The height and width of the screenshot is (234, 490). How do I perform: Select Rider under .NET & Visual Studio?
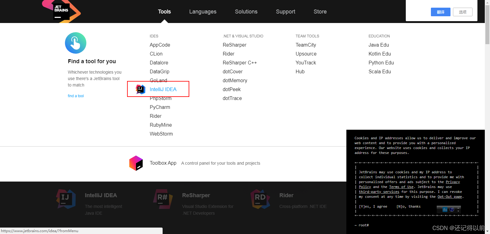point(228,54)
